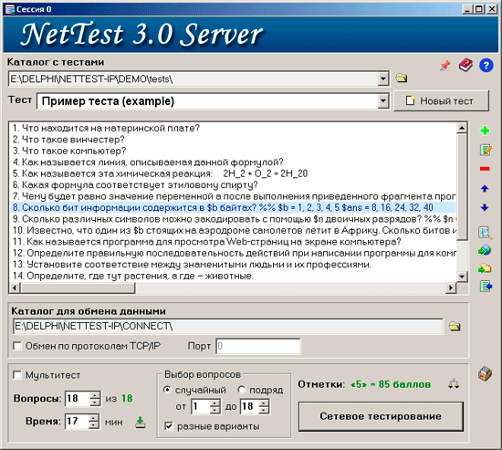Viewport: 502px width, 450px height.
Task: Select question 14 about растения и животные
Action: 233,276
